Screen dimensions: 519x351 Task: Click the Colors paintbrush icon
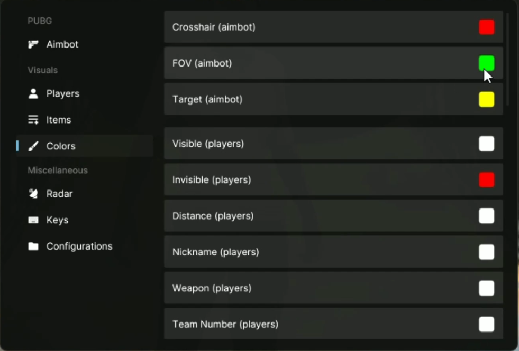click(x=33, y=146)
